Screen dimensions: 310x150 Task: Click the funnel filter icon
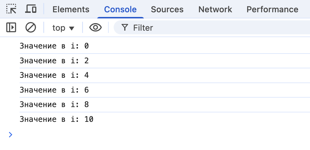pos(125,28)
